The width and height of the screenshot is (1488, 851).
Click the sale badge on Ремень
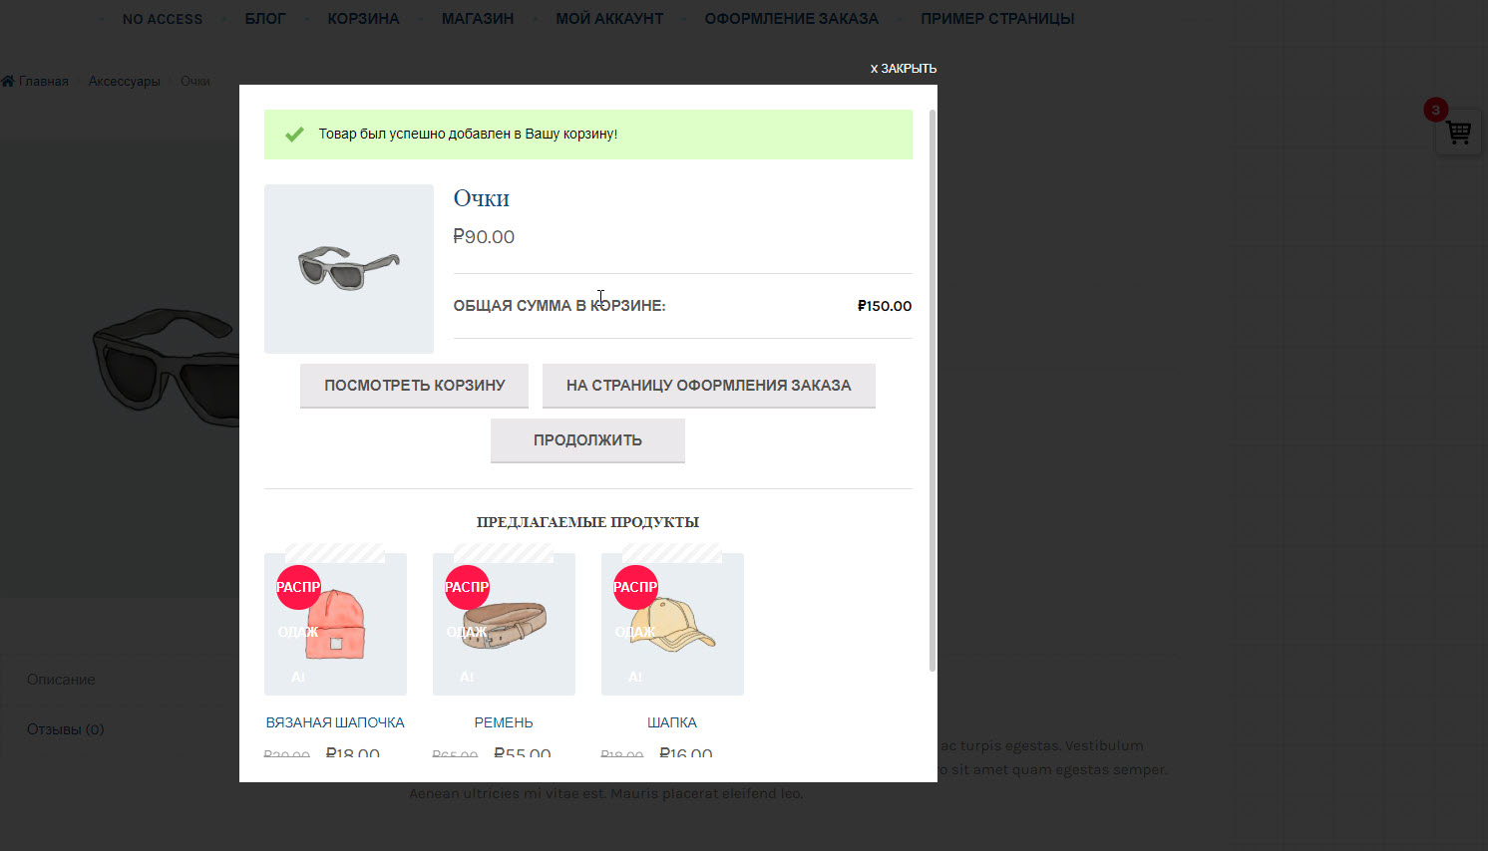point(467,587)
